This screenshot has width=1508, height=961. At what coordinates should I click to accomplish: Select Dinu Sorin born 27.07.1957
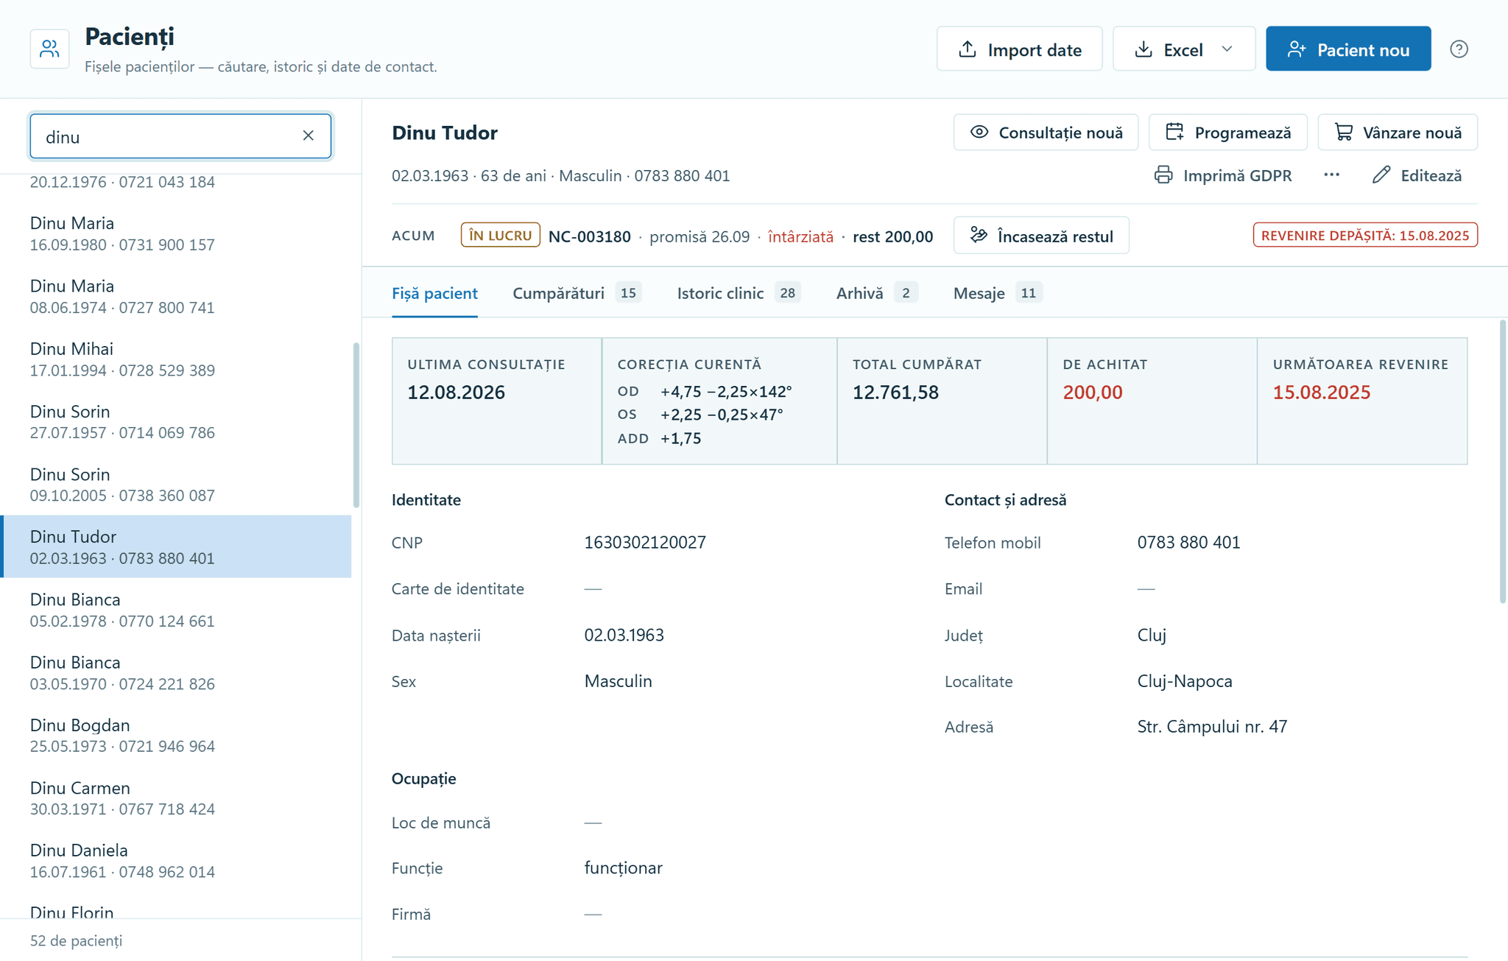[176, 421]
